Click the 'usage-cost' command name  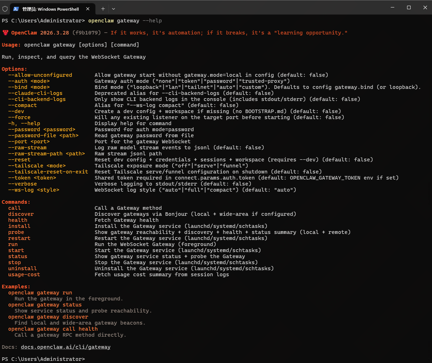tap(24, 274)
